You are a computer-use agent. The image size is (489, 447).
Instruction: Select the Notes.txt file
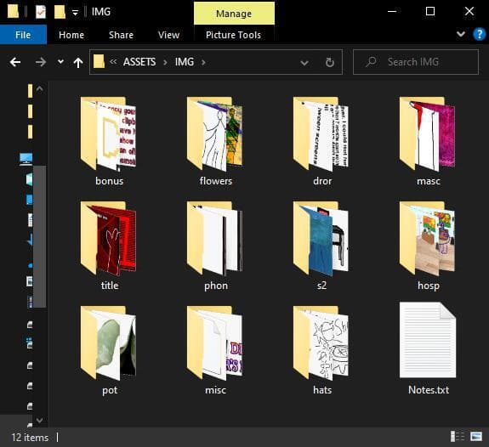click(x=428, y=348)
